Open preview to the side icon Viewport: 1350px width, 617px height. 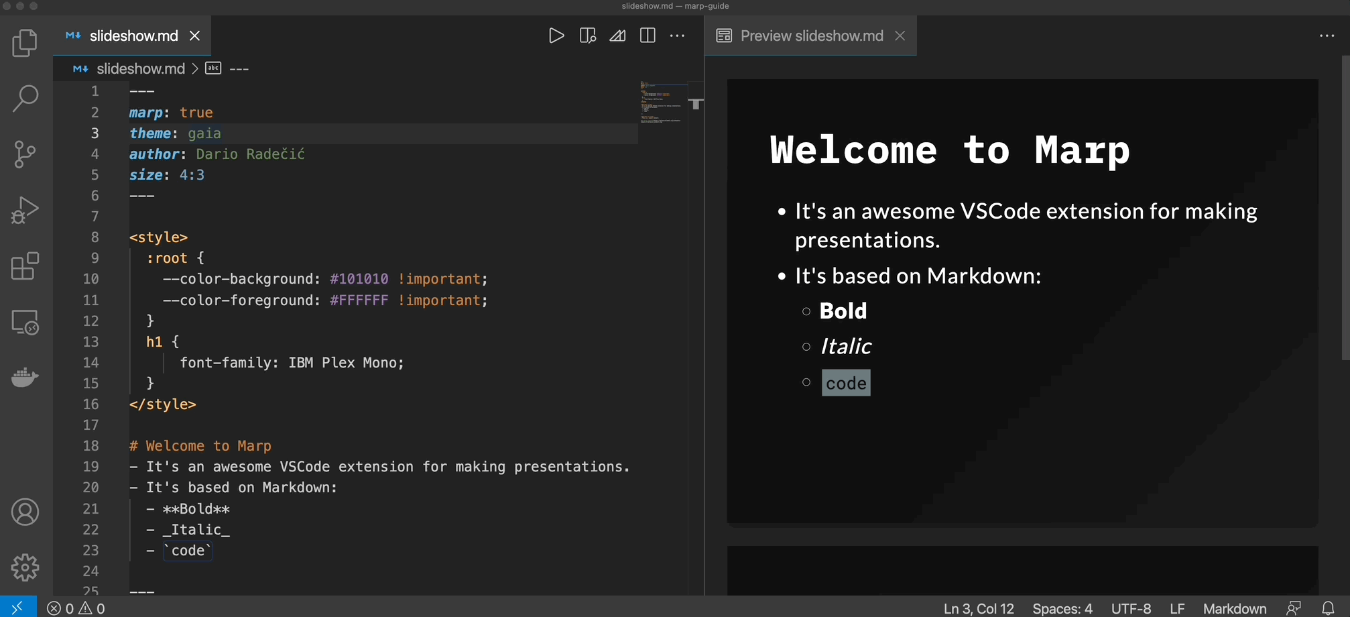[587, 36]
